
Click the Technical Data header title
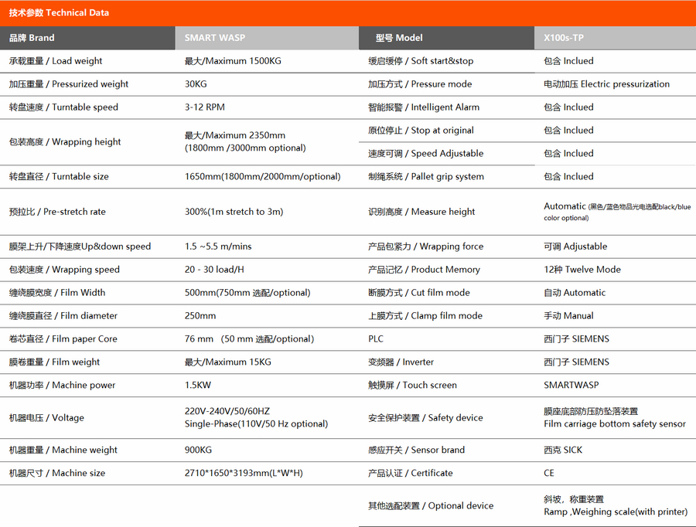point(59,12)
